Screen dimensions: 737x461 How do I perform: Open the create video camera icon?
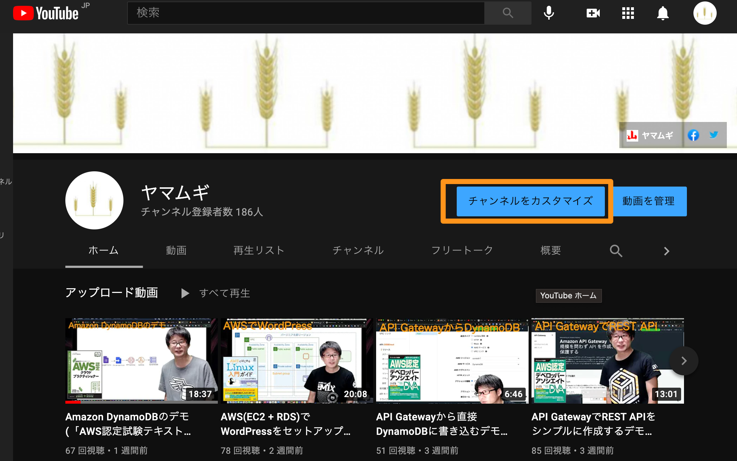click(593, 13)
